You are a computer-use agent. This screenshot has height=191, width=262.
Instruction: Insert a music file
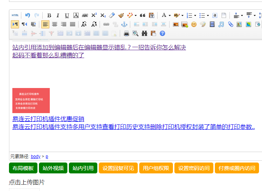pos(221,24)
